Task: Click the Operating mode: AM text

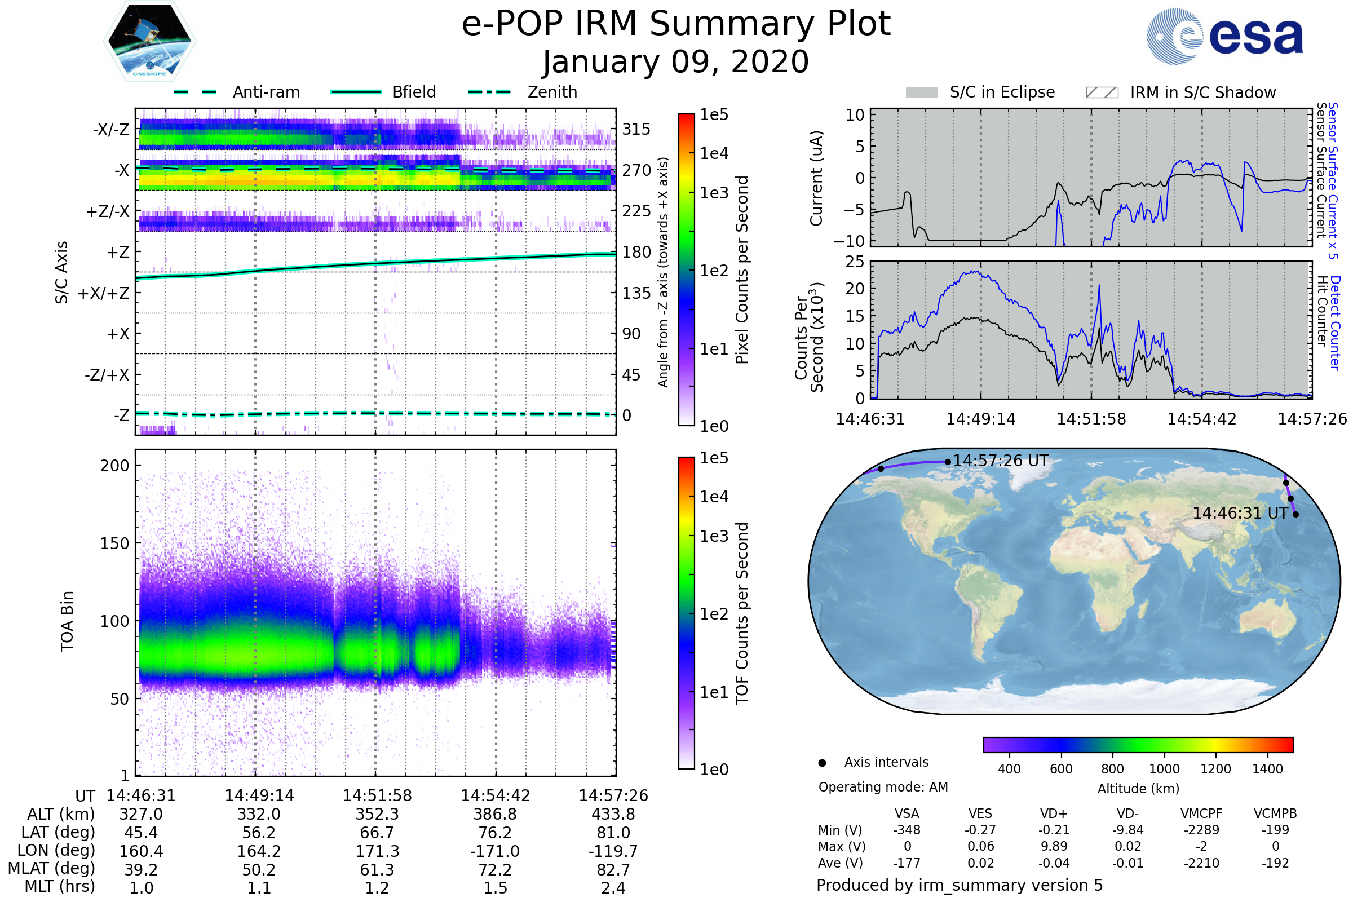Action: tap(883, 787)
